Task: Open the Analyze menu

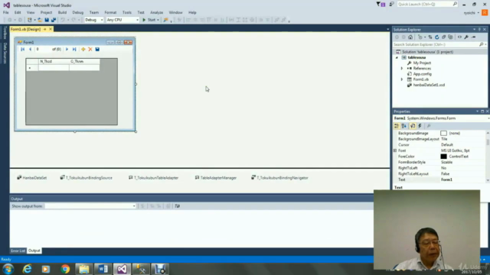Action: point(156,12)
